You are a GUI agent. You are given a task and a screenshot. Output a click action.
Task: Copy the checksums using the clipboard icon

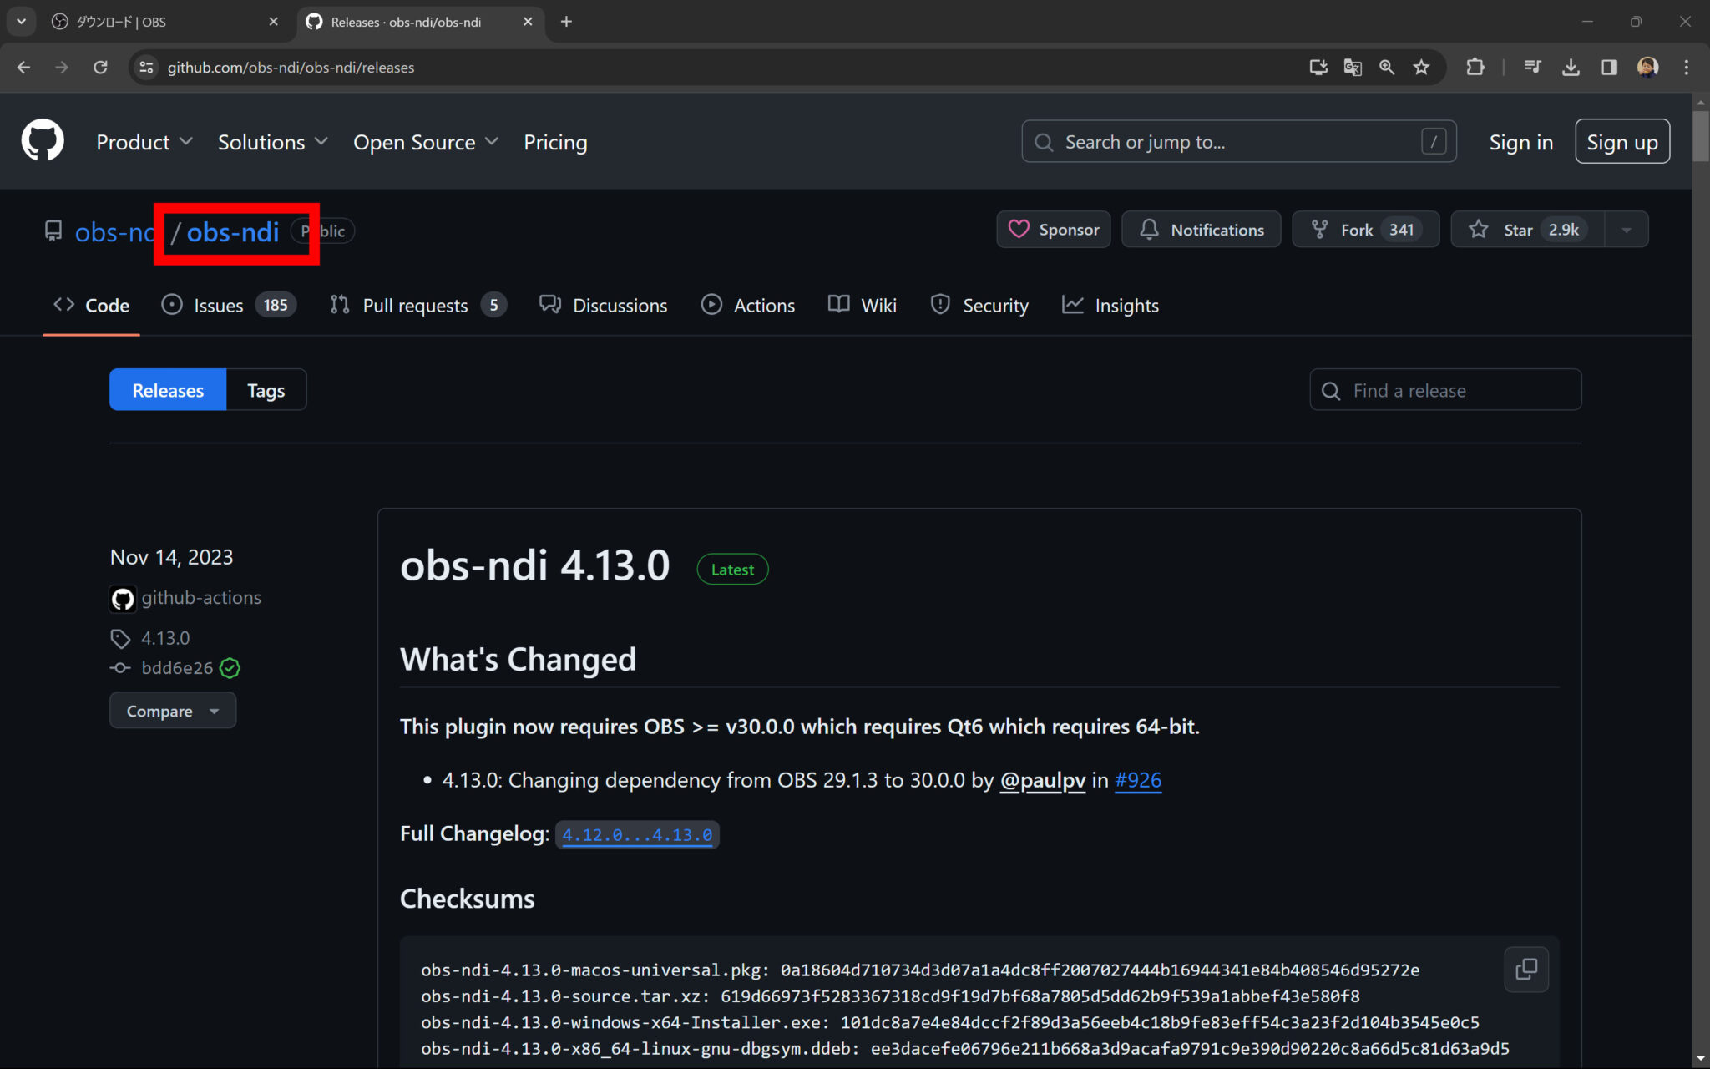coord(1525,969)
